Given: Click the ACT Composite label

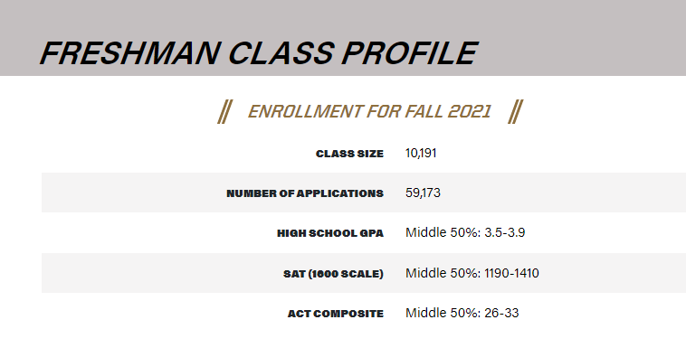Looking at the screenshot, I should [336, 314].
